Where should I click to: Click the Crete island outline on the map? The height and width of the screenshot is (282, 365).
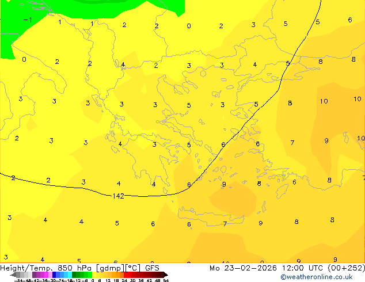[x=211, y=216]
